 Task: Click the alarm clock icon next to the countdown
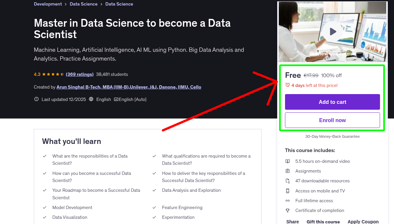pyautogui.click(x=288, y=85)
